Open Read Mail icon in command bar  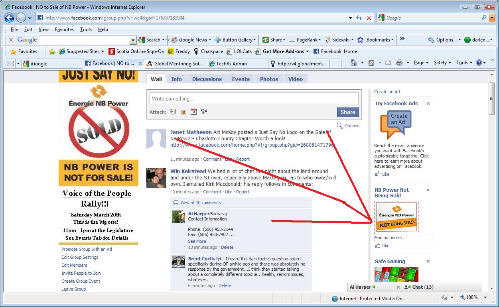pyautogui.click(x=388, y=63)
